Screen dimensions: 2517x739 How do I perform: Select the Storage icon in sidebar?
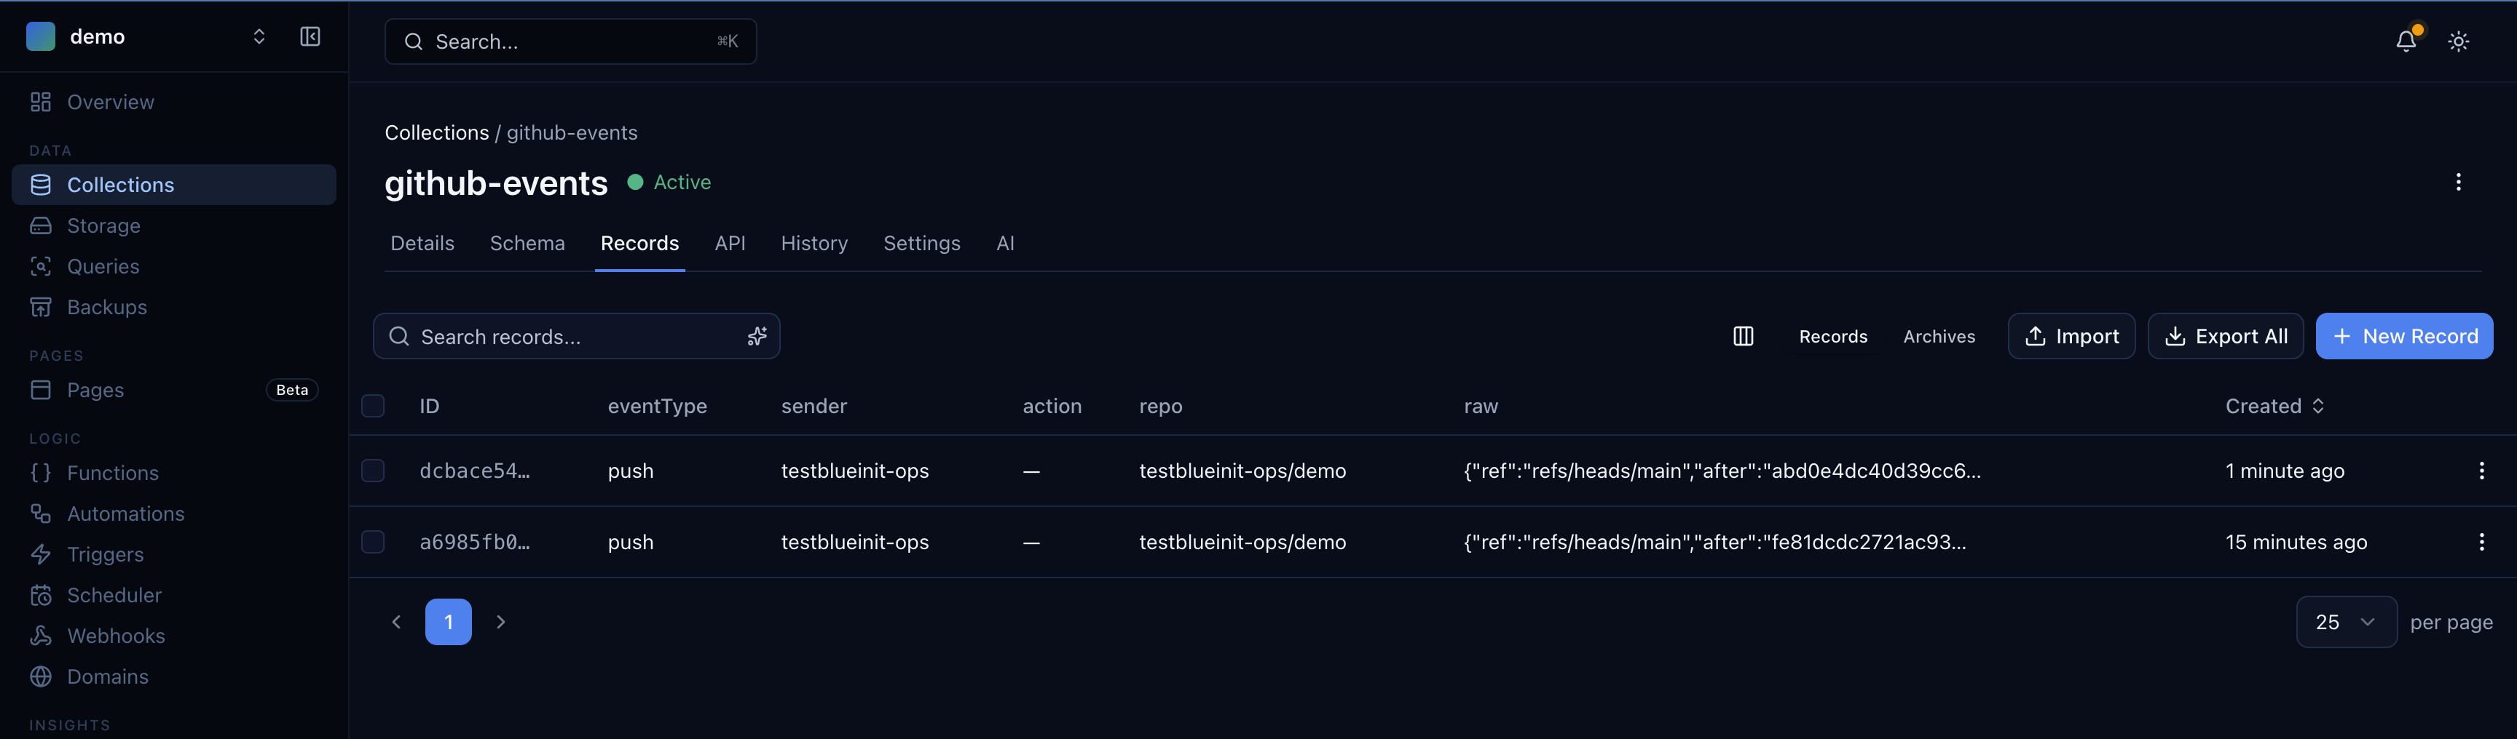[x=40, y=225]
